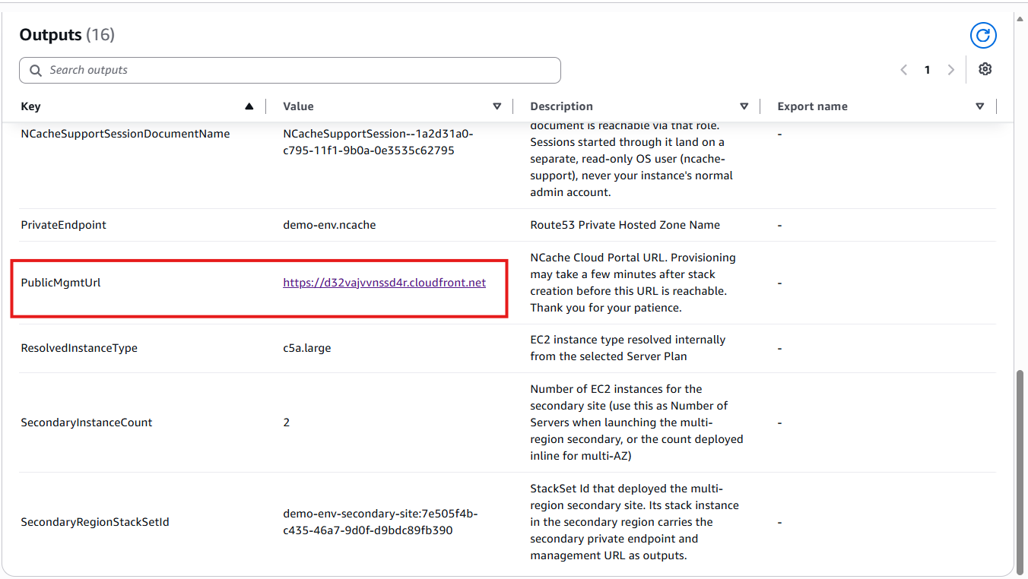1028x579 pixels.
Task: Select the SecondaryRegionStackSetId key cell
Action: (95, 522)
